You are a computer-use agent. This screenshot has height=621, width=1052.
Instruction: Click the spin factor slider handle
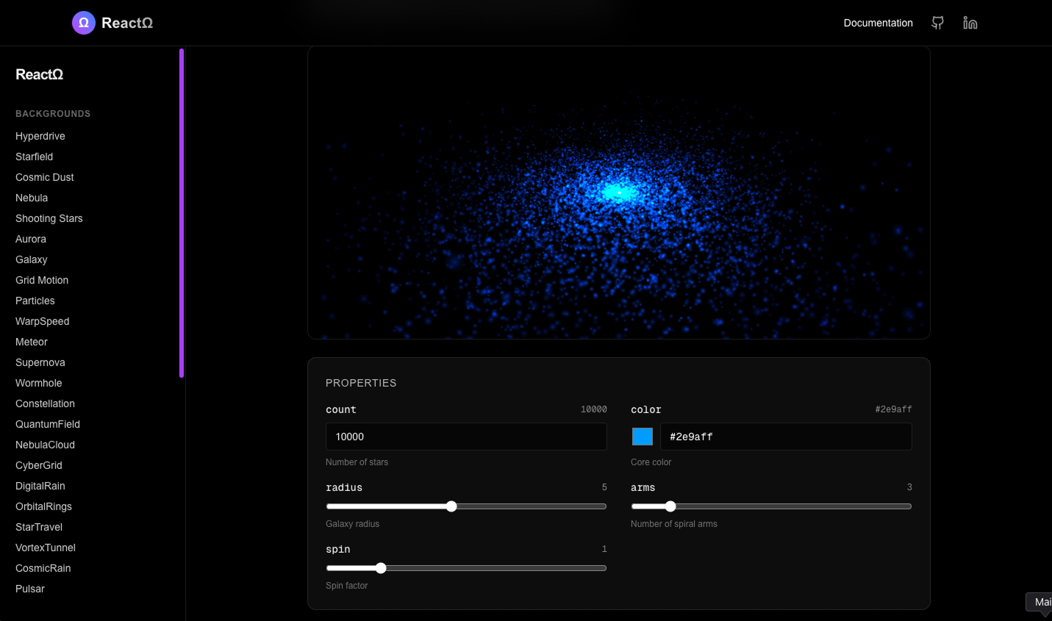click(380, 567)
